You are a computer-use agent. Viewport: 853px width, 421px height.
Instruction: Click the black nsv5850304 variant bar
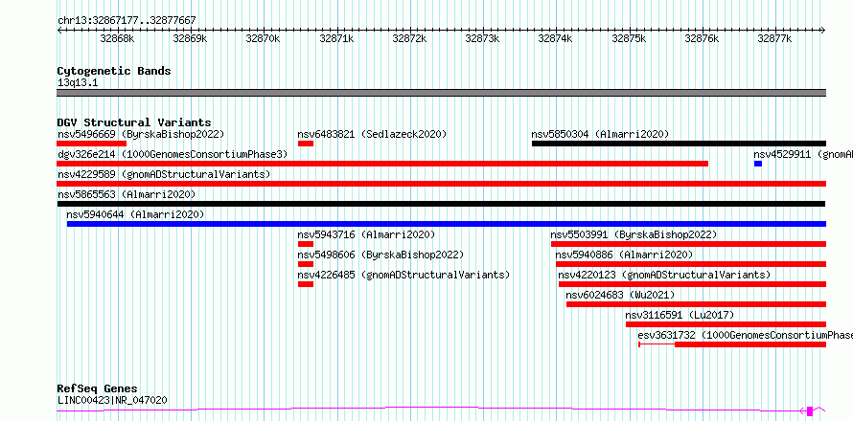pos(679,144)
